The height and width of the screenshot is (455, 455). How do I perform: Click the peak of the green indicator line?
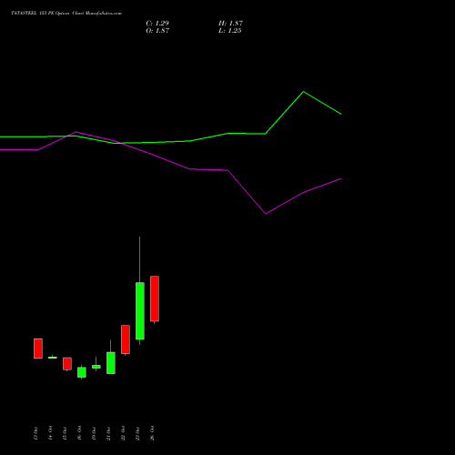303,92
